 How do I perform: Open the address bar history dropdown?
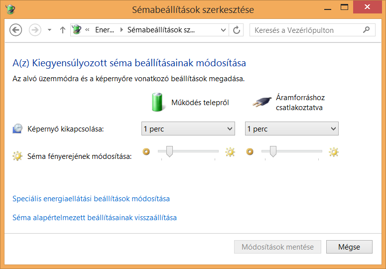coord(223,30)
